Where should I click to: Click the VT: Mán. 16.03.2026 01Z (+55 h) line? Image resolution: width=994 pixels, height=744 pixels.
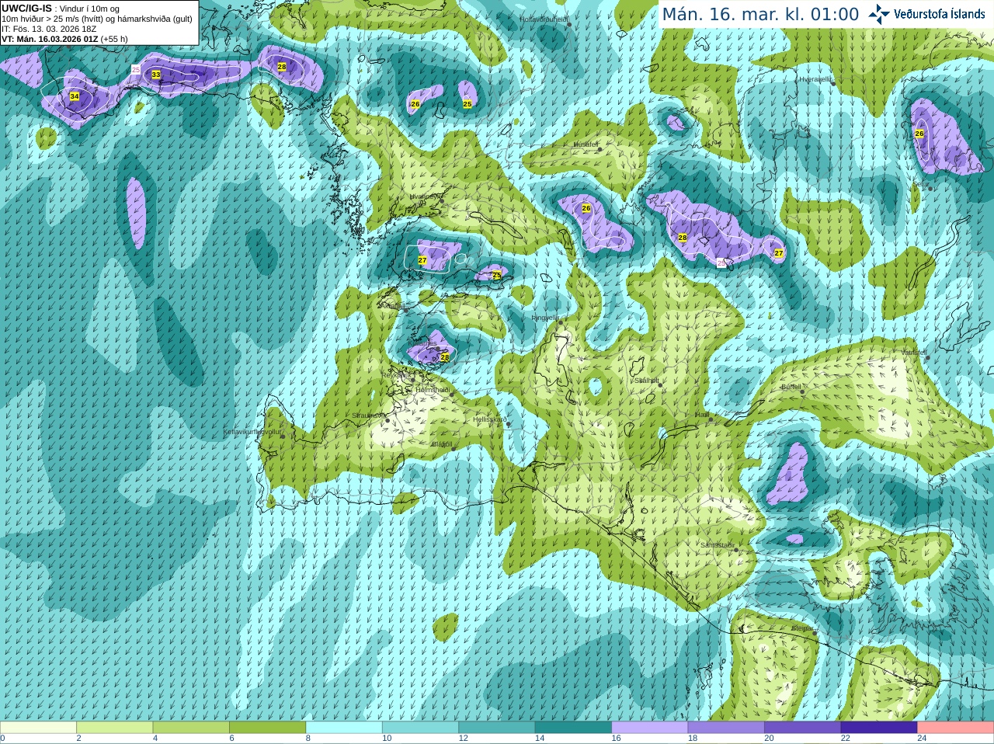[x=64, y=39]
